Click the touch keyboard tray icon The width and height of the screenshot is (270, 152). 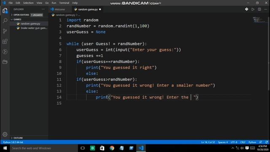(x=252, y=148)
